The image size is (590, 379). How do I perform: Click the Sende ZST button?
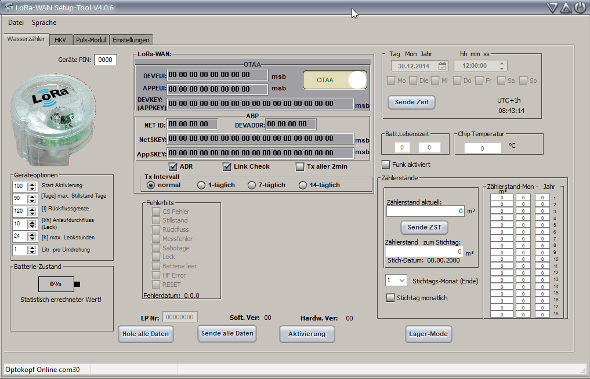click(x=424, y=228)
